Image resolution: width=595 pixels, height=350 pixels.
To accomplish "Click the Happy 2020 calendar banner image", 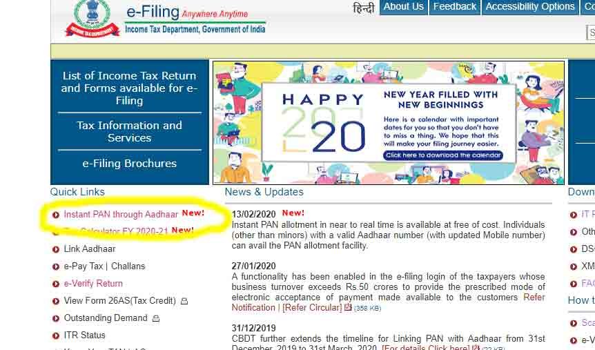I will pyautogui.click(x=389, y=123).
